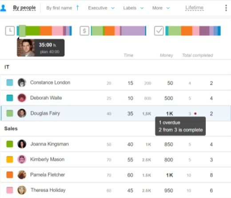The height and width of the screenshot is (198, 231).
Task: Click Douglas Fairy's green color square
Action: [x=10, y=113]
